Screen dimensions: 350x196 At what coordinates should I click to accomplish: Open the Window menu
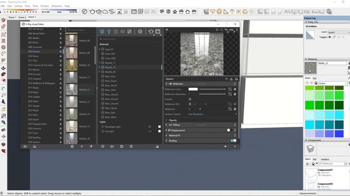tap(45, 6)
